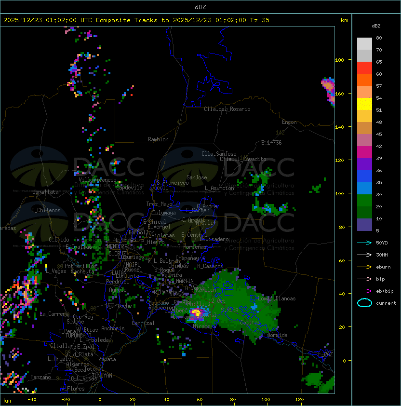Select the bright green 30–20 dBZ swatch
Viewport: 401px width, 406px height.
[x=364, y=201]
